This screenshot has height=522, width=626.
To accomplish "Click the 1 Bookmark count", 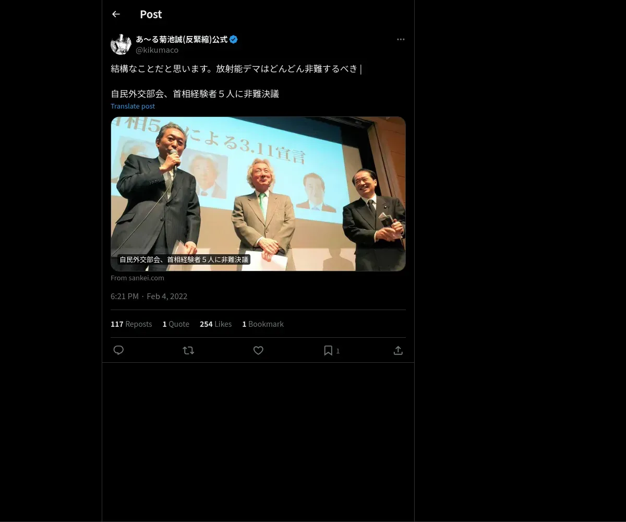I will [x=263, y=324].
